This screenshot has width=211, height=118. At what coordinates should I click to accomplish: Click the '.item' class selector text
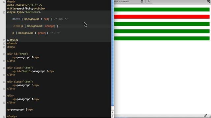pos(16,26)
